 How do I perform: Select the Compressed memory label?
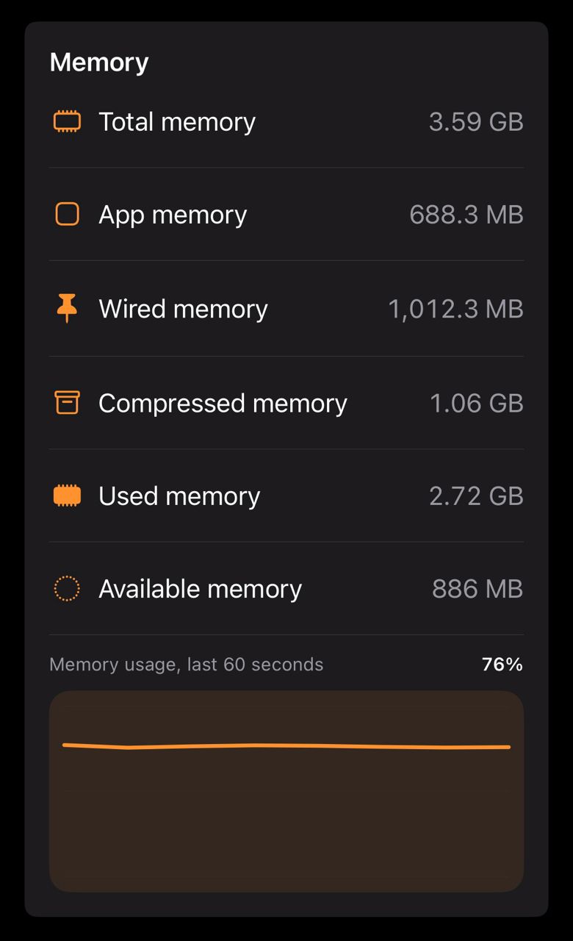click(x=223, y=403)
